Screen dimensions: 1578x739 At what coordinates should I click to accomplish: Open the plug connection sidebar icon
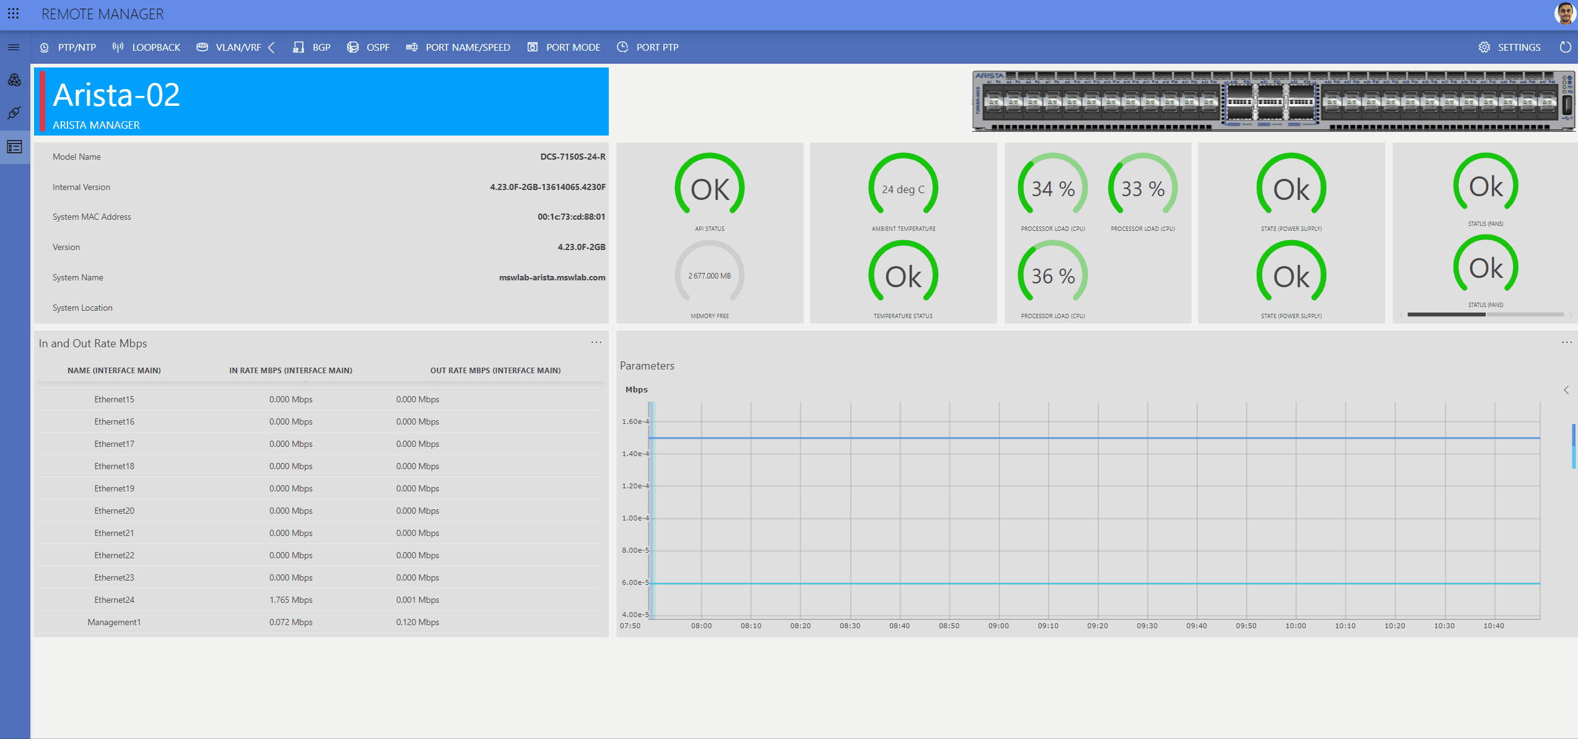(x=14, y=113)
